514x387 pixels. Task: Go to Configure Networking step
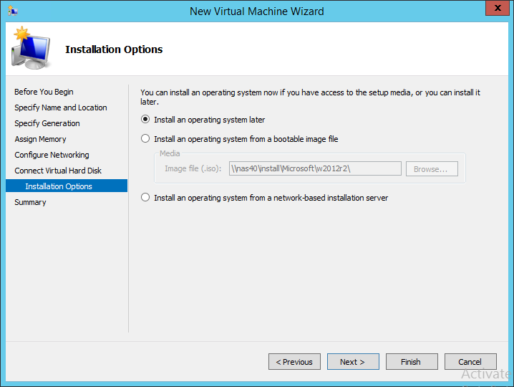coord(52,155)
